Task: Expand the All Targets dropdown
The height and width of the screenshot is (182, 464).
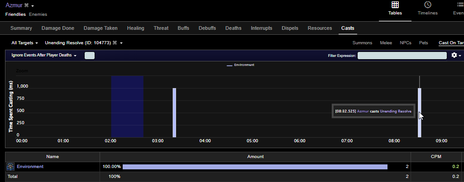Action: click(x=24, y=43)
